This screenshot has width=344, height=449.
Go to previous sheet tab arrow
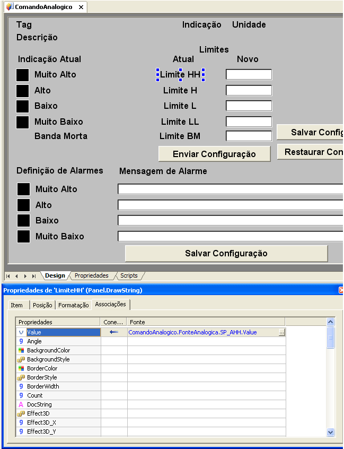(x=16, y=276)
